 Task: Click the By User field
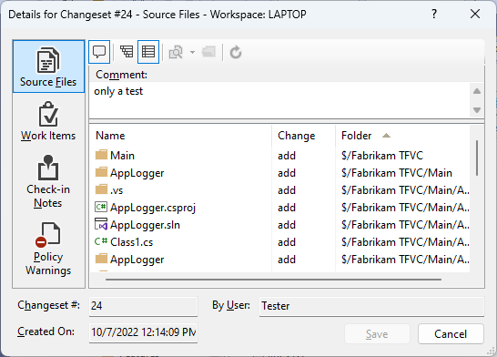(371, 306)
